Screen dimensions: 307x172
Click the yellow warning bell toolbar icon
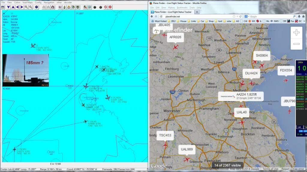point(69,7)
